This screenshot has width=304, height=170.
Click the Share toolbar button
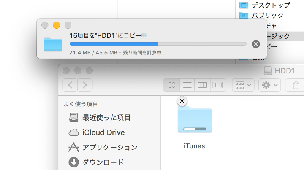point(296,85)
